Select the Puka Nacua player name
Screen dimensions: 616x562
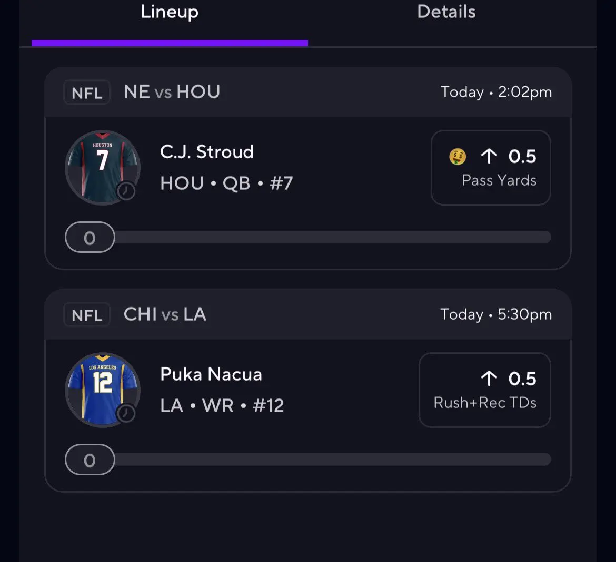point(211,374)
